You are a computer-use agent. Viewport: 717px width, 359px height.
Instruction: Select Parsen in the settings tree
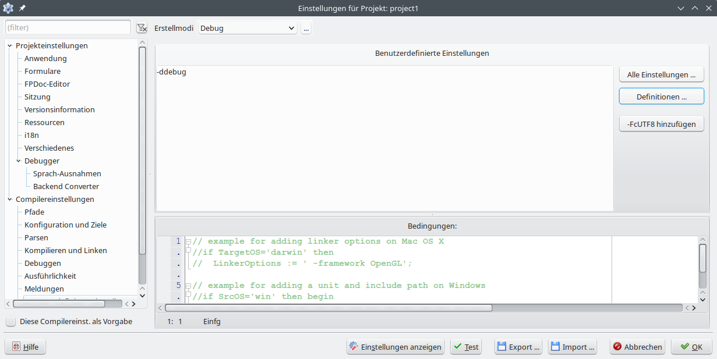pyautogui.click(x=36, y=237)
